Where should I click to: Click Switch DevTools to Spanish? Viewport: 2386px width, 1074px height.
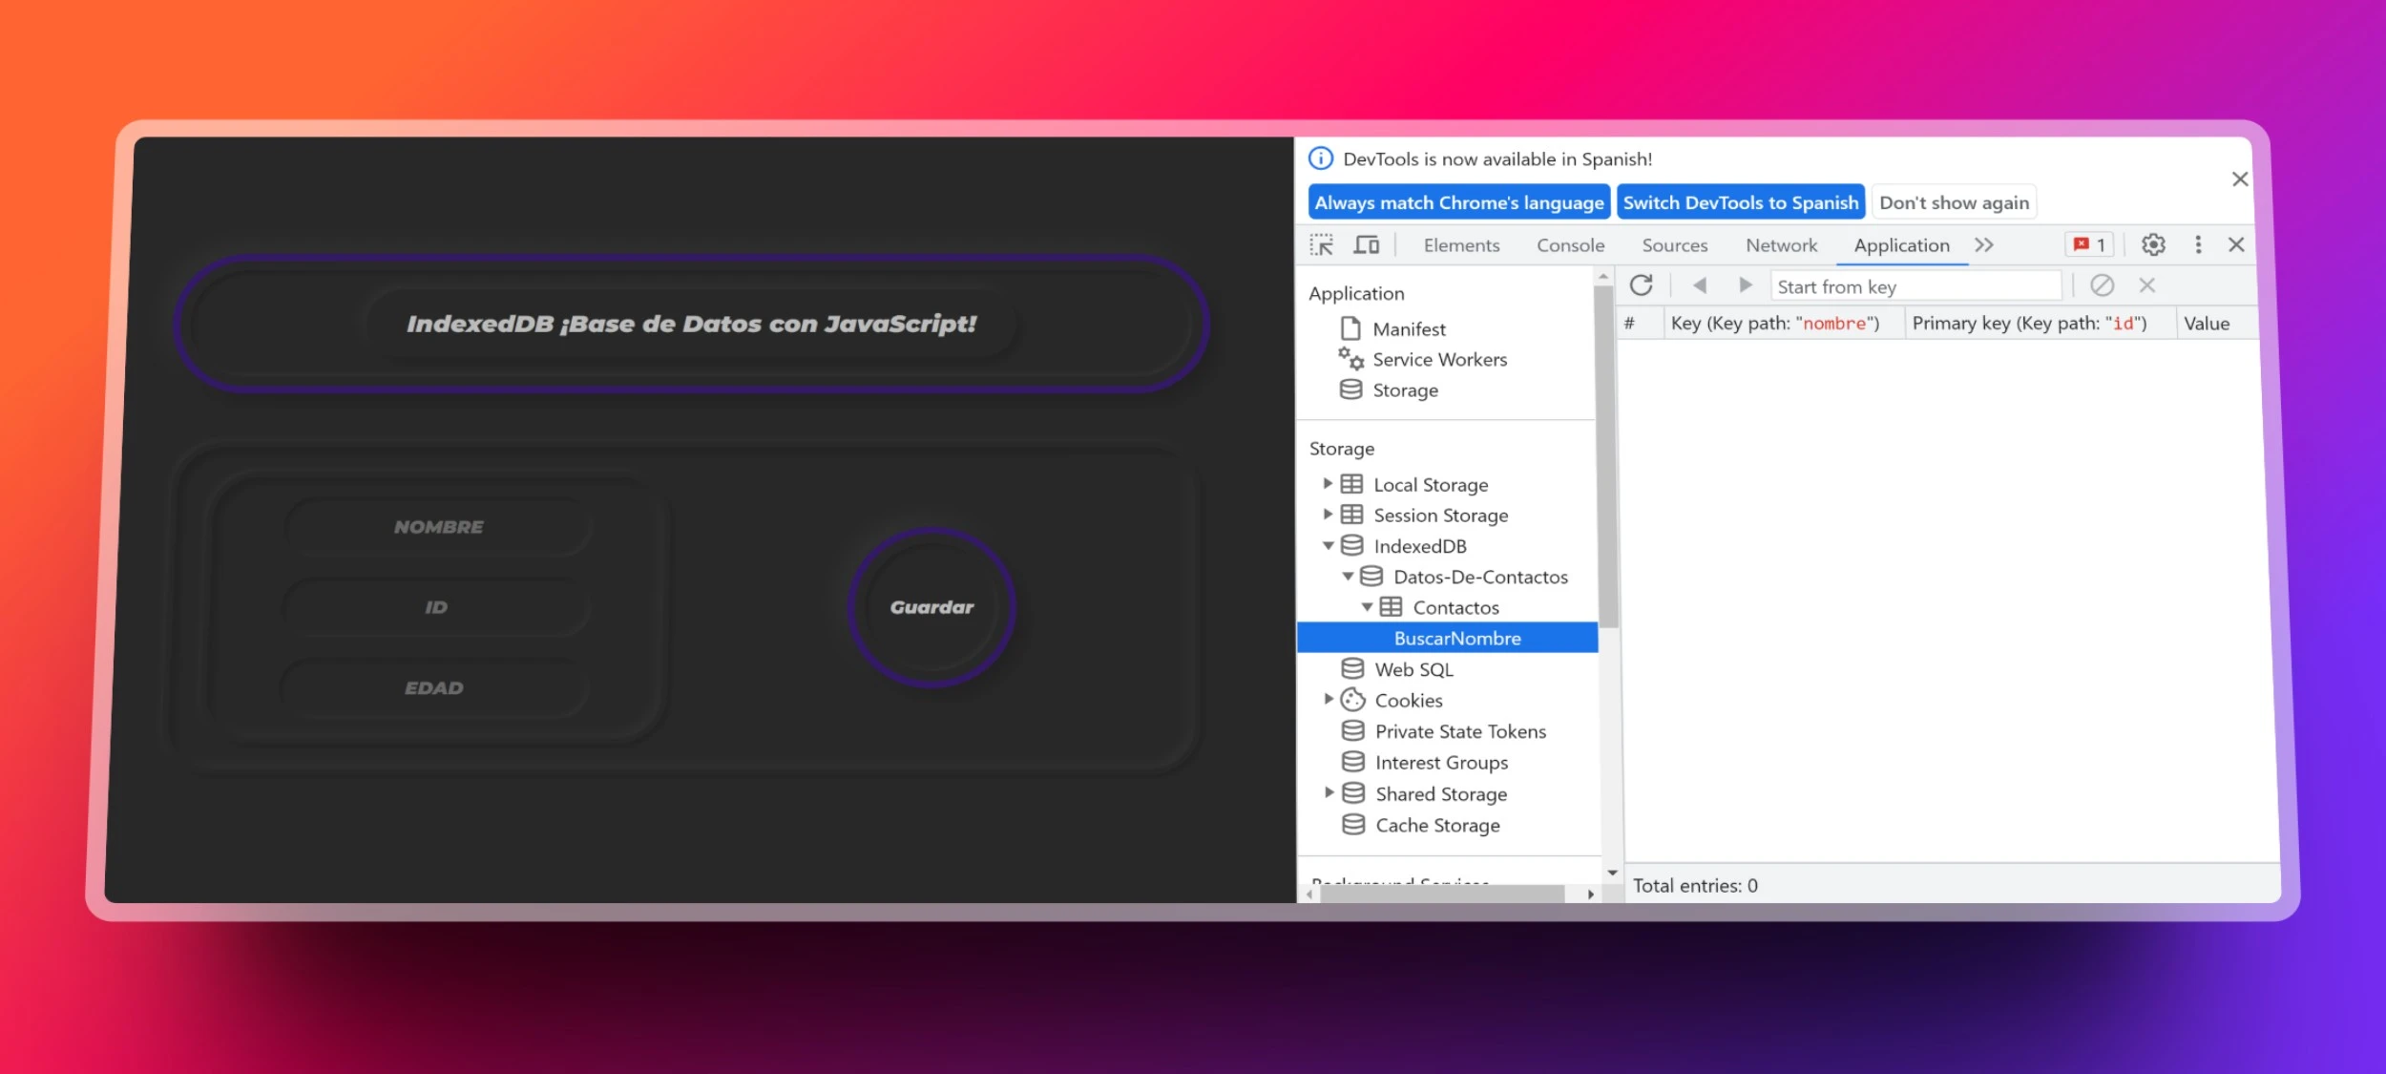(1740, 202)
